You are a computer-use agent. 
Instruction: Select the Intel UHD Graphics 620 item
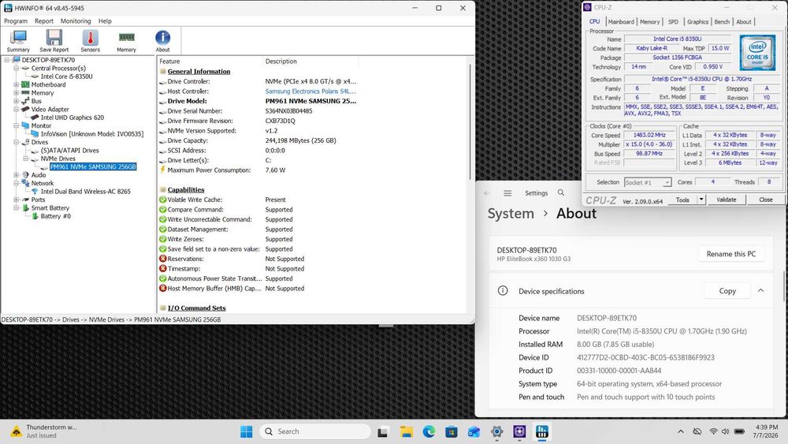pyautogui.click(x=72, y=118)
